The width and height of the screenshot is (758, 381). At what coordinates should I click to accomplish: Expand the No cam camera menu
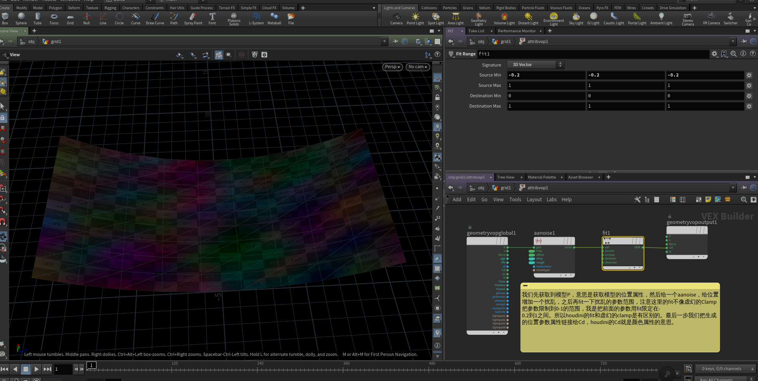417,67
